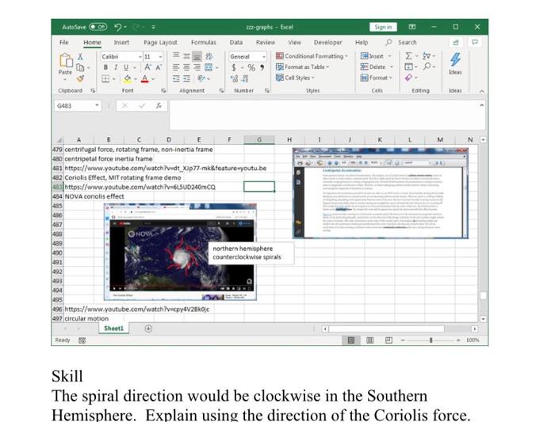Expand the formula bar
Image resolution: width=555 pixels, height=422 pixels.
pos(482,105)
